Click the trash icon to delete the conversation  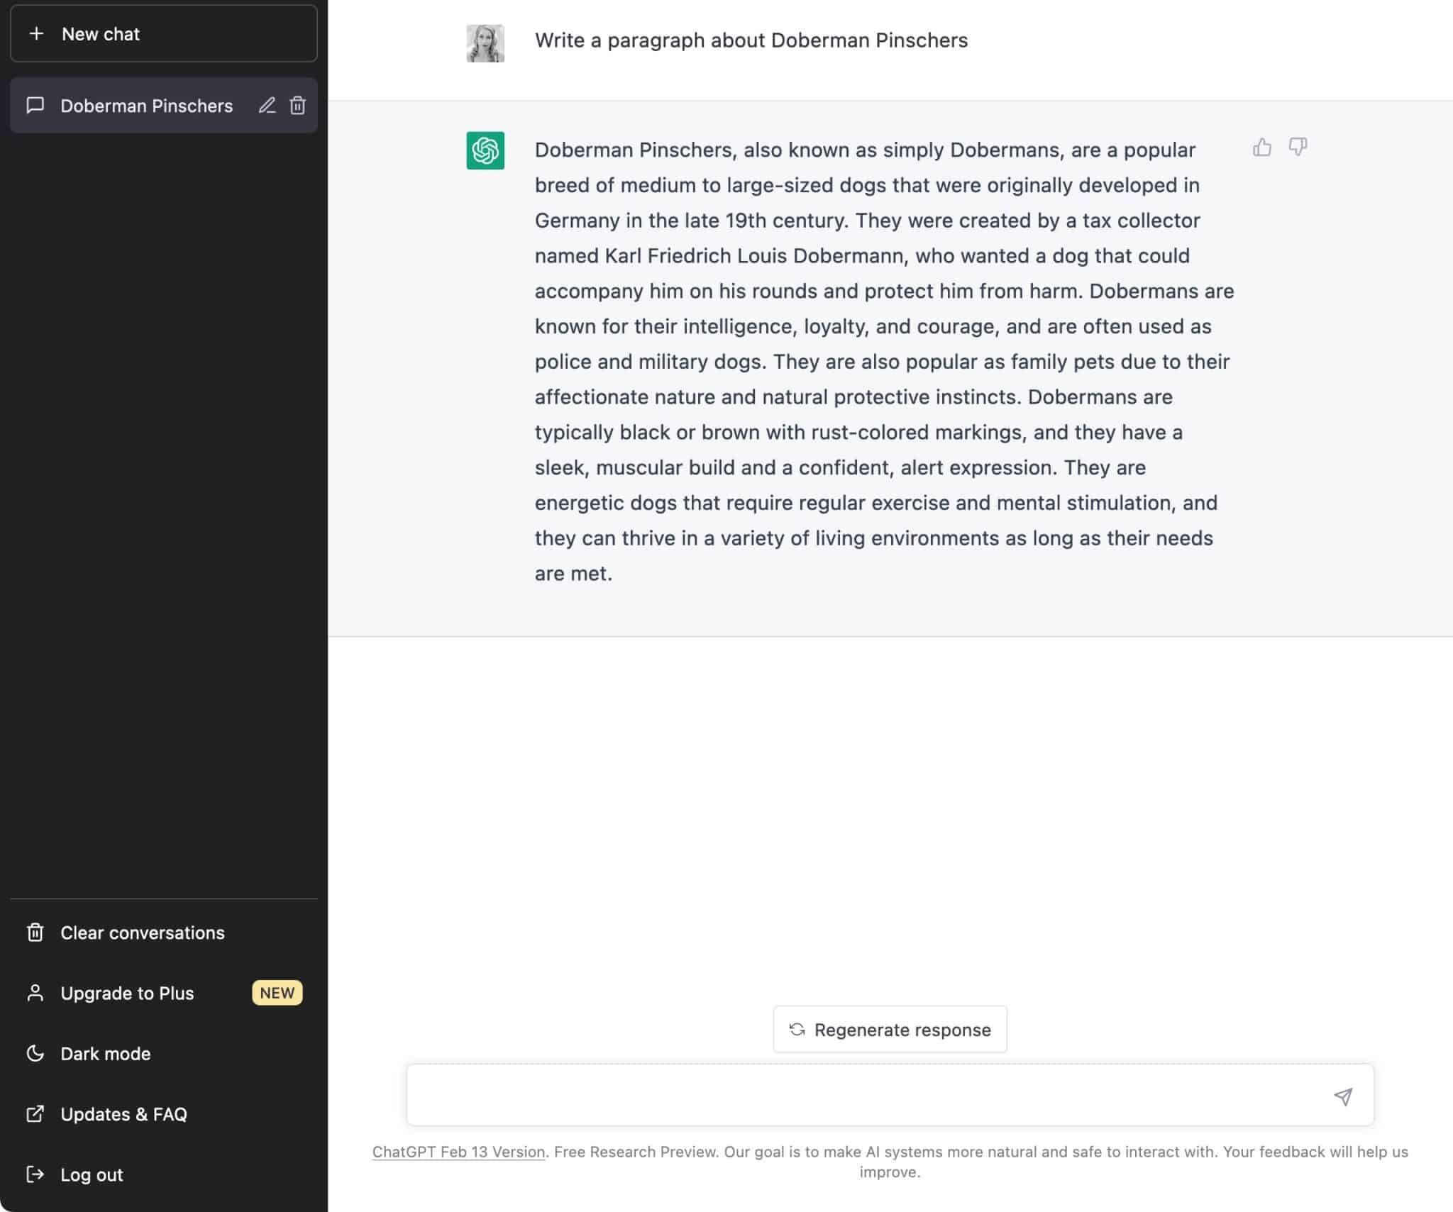pos(297,106)
